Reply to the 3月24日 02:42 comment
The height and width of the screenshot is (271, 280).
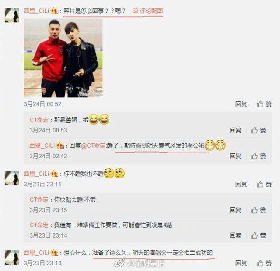(x=235, y=156)
